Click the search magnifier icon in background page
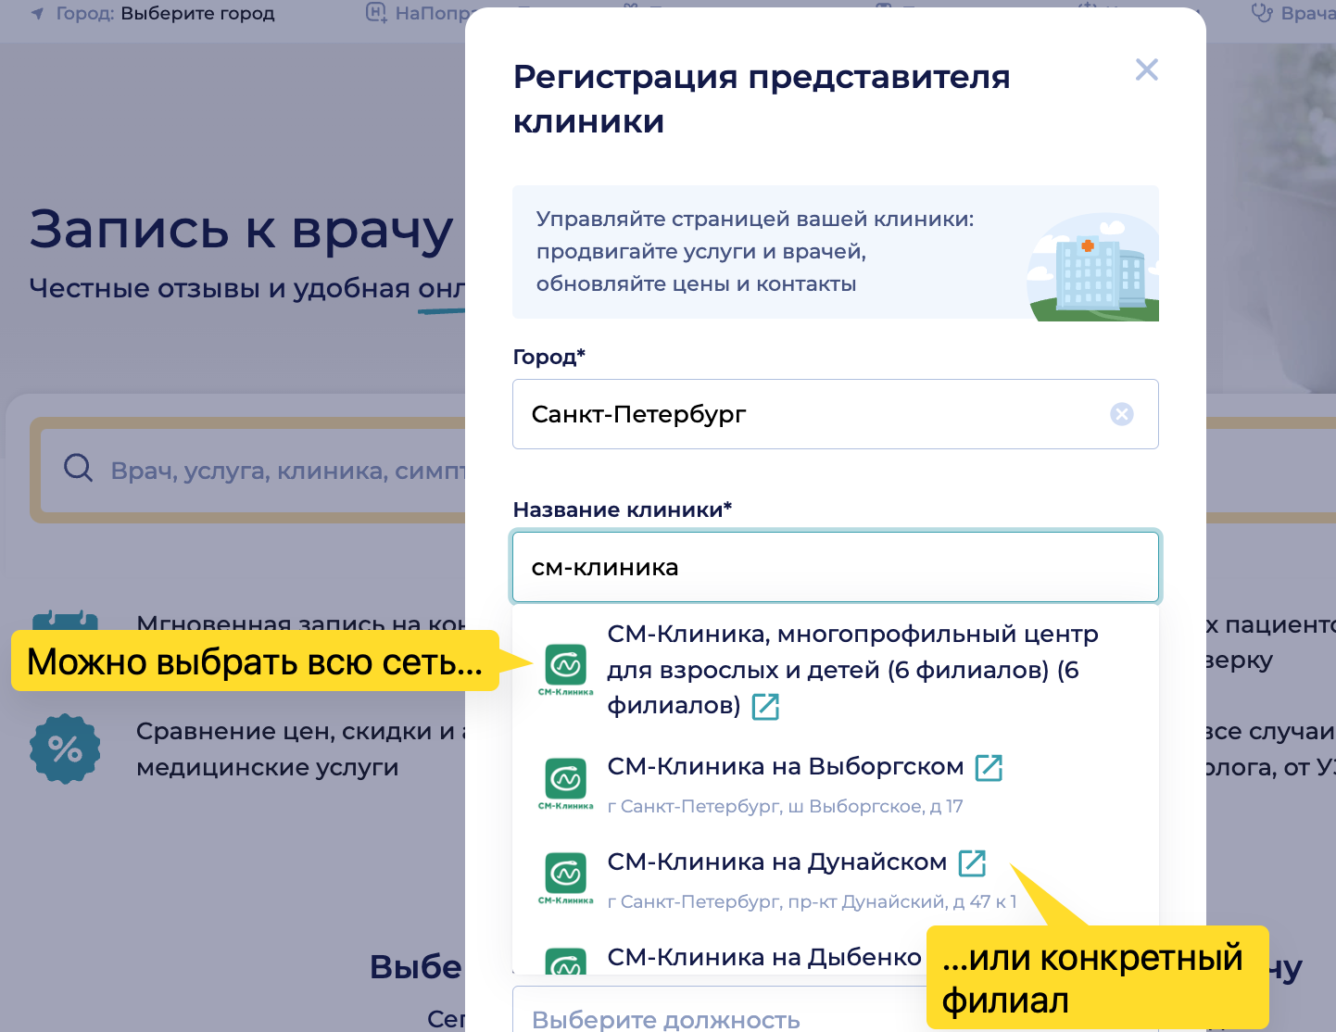 tap(78, 468)
